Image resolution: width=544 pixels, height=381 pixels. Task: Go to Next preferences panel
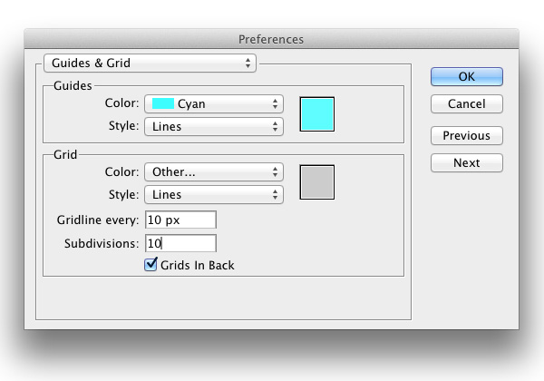point(467,162)
